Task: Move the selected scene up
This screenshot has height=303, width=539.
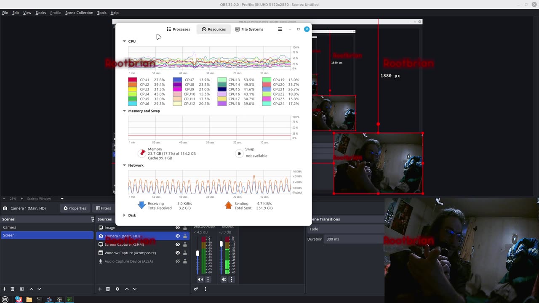Action: tap(31, 289)
